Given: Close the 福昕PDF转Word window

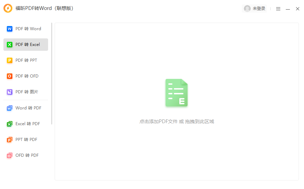Looking at the screenshot, I should (x=297, y=9).
